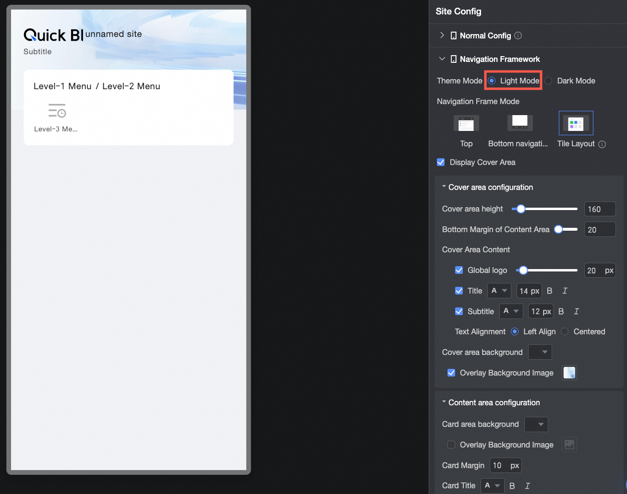The height and width of the screenshot is (494, 627).
Task: Open the Tile Layout info tooltip icon
Action: [602, 144]
